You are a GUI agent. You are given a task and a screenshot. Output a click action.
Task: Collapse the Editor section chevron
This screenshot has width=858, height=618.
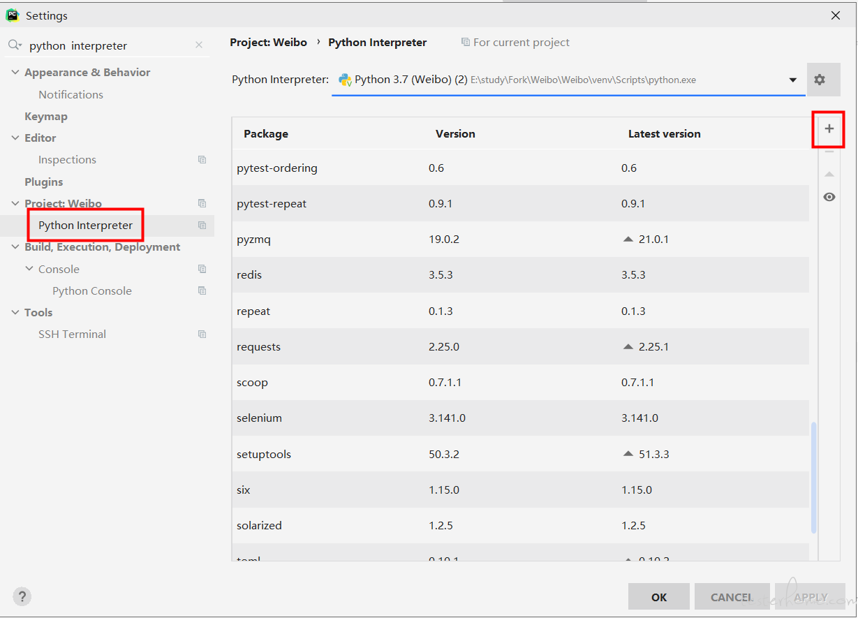tap(15, 138)
